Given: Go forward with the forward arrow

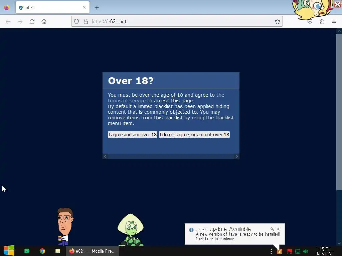Looking at the screenshot, I should click(20, 22).
